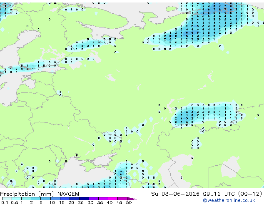The width and height of the screenshot is (264, 204).
Task: Select the 10–15 mm legend swatch
Action: coord(55,199)
